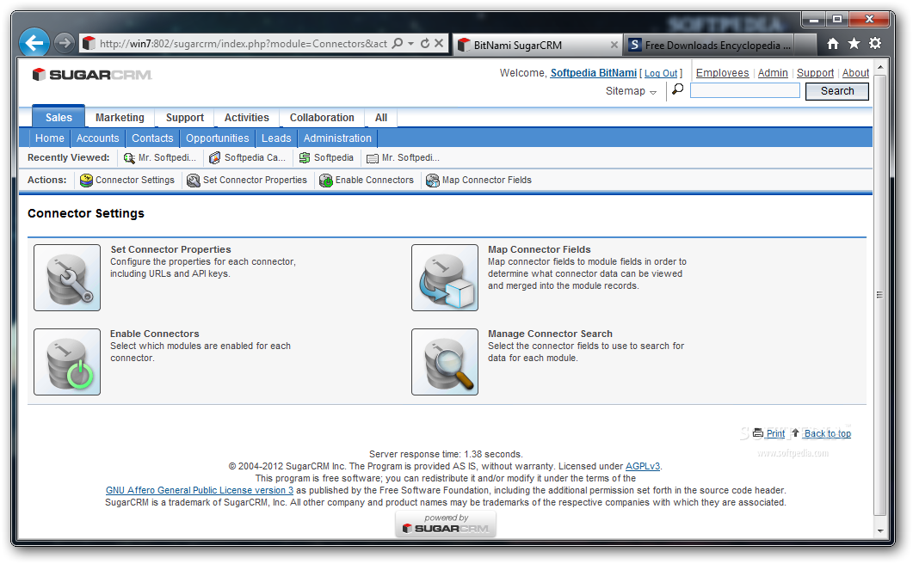Close the BitNami SugarCRM browser tab
The height and width of the screenshot is (564, 913).
614,45
